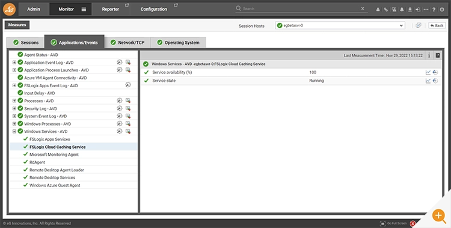The height and width of the screenshot is (228, 451).
Task: Select Input Delay - AVD test
Action: [40, 93]
